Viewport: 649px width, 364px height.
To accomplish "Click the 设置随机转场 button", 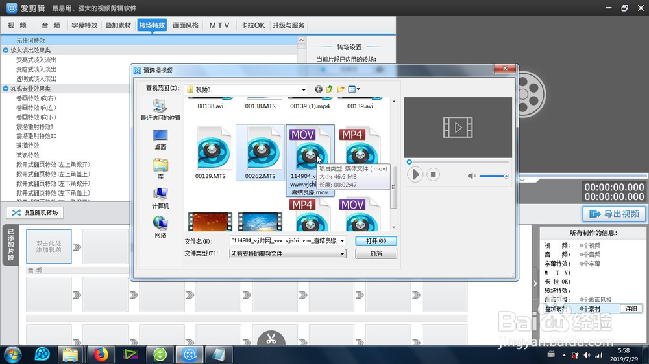I will point(35,213).
